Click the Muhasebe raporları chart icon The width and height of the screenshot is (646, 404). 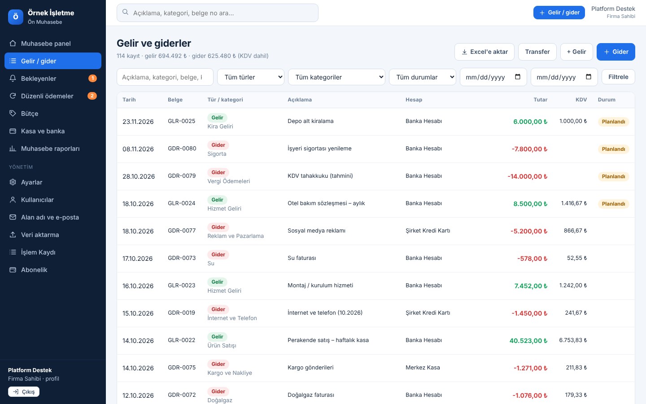point(13,149)
